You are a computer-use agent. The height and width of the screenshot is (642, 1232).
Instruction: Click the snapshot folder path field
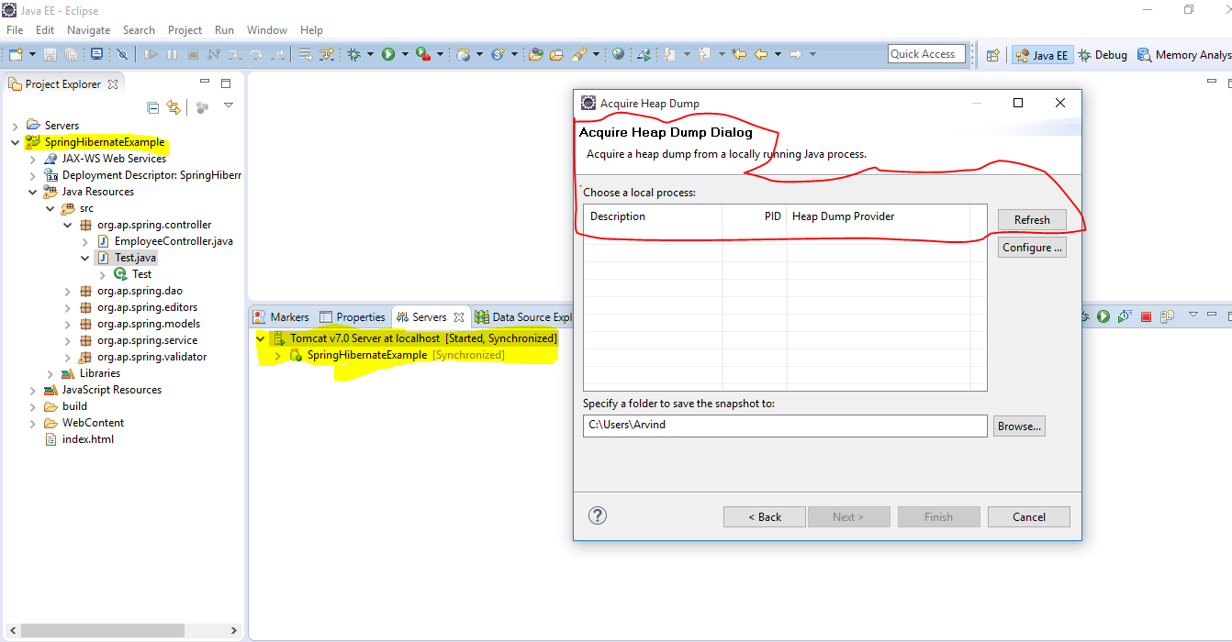click(x=785, y=426)
